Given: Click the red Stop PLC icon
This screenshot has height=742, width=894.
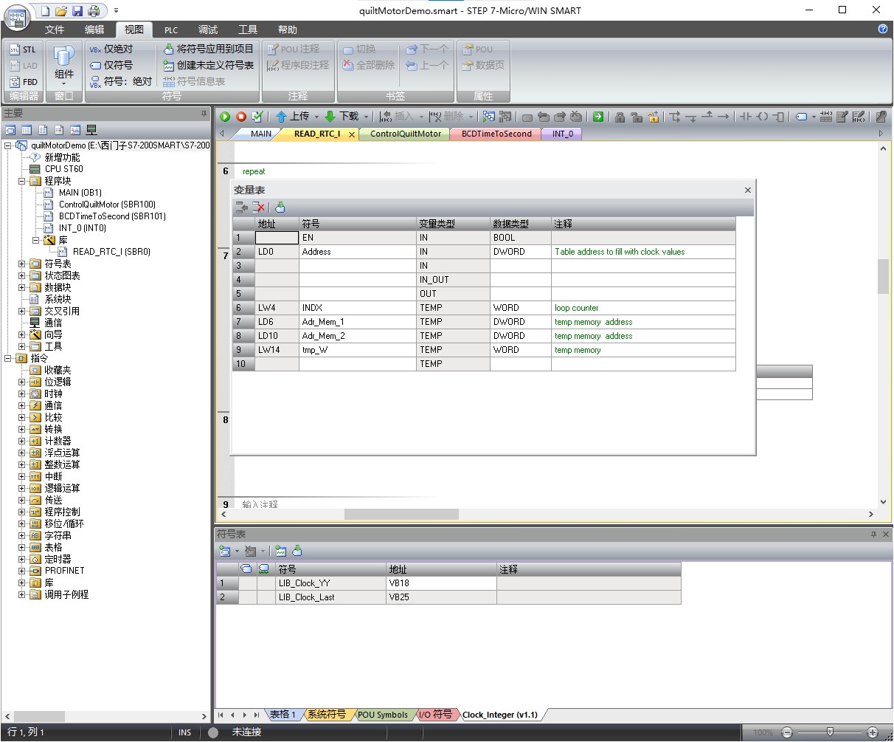Looking at the screenshot, I should click(241, 117).
